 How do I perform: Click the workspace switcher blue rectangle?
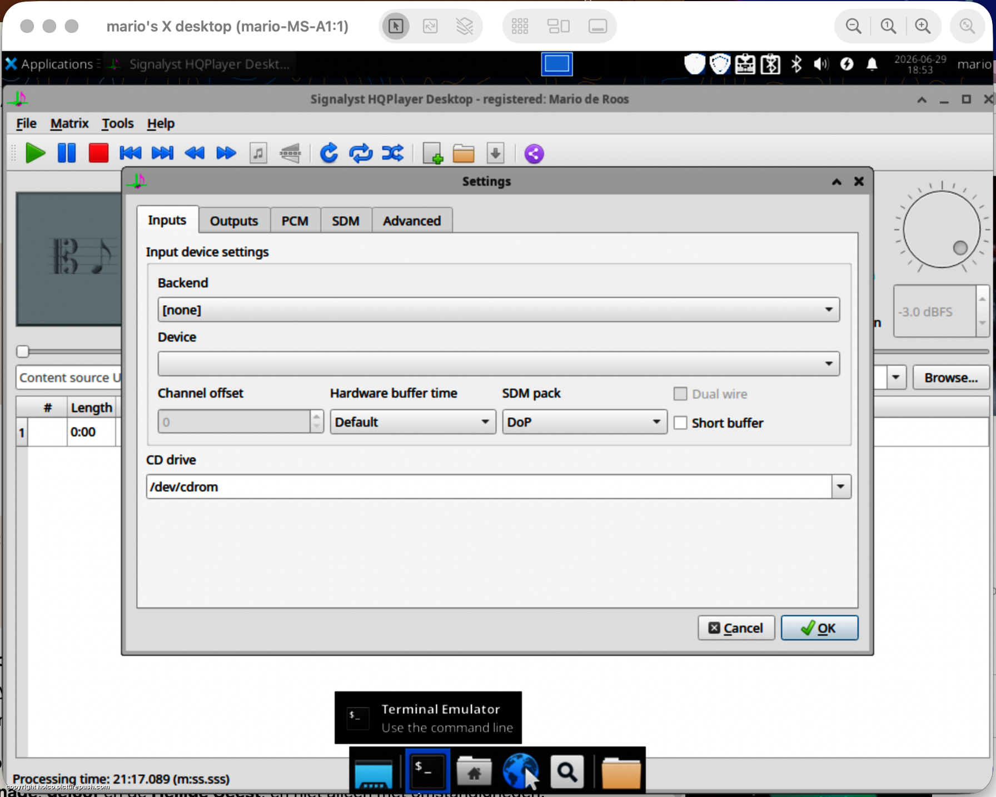(x=557, y=64)
